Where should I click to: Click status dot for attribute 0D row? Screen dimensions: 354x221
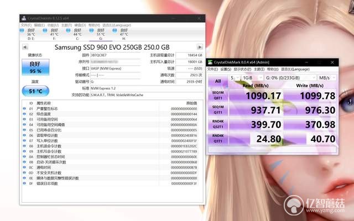coord(24,172)
